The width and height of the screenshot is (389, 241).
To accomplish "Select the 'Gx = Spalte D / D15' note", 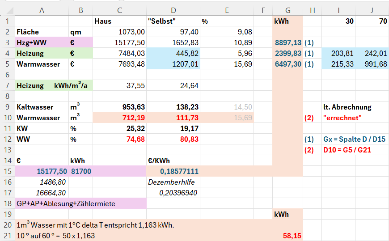I will tap(354, 139).
